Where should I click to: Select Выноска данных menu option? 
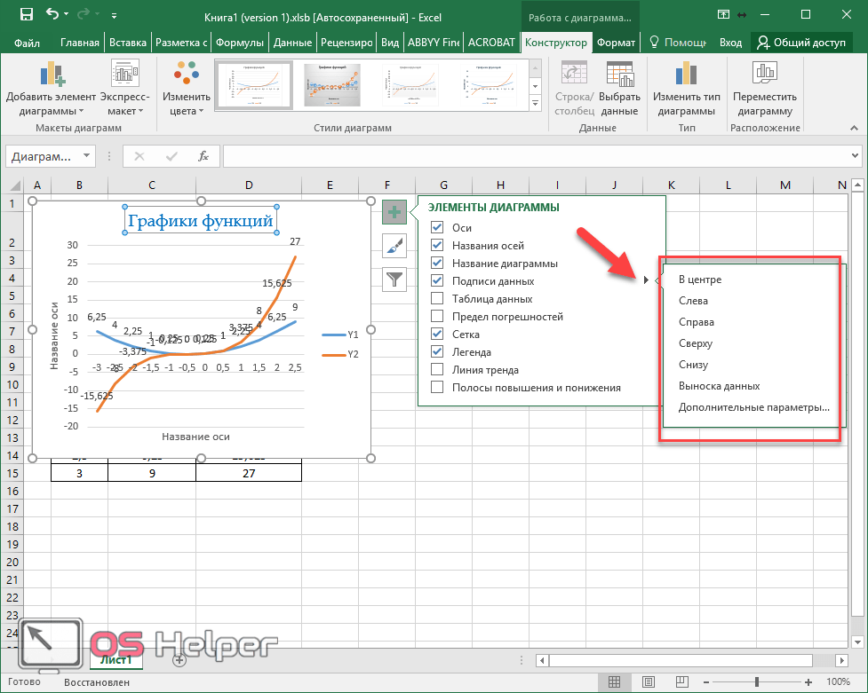719,386
